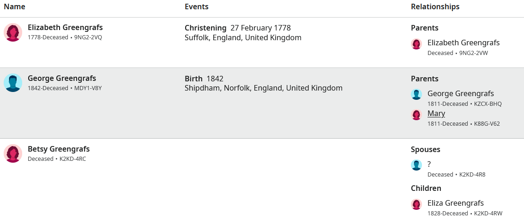This screenshot has width=524, height=220.
Task: Open parent Elizabeth Greengrafs 9NG2-2VW link
Action: tap(464, 43)
